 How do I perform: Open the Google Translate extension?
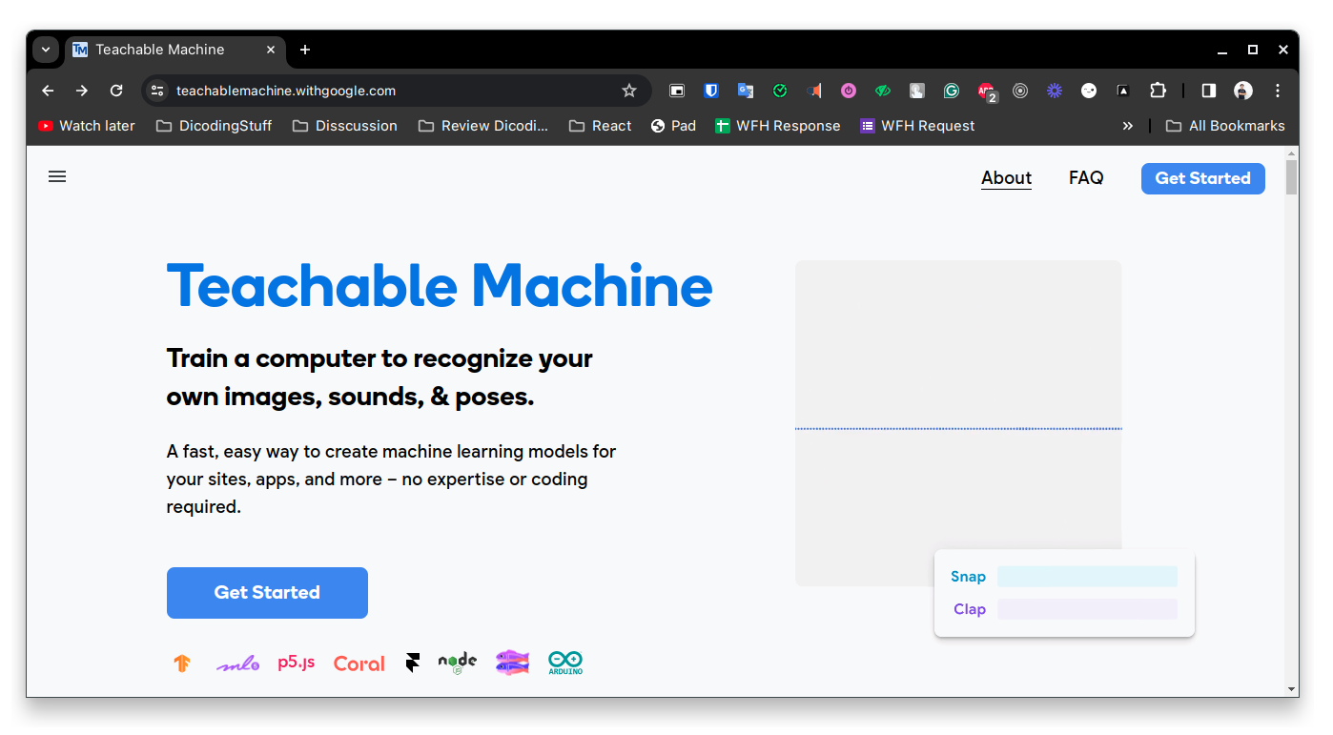click(x=746, y=91)
